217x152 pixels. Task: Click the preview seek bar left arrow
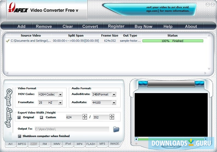coord(136,139)
